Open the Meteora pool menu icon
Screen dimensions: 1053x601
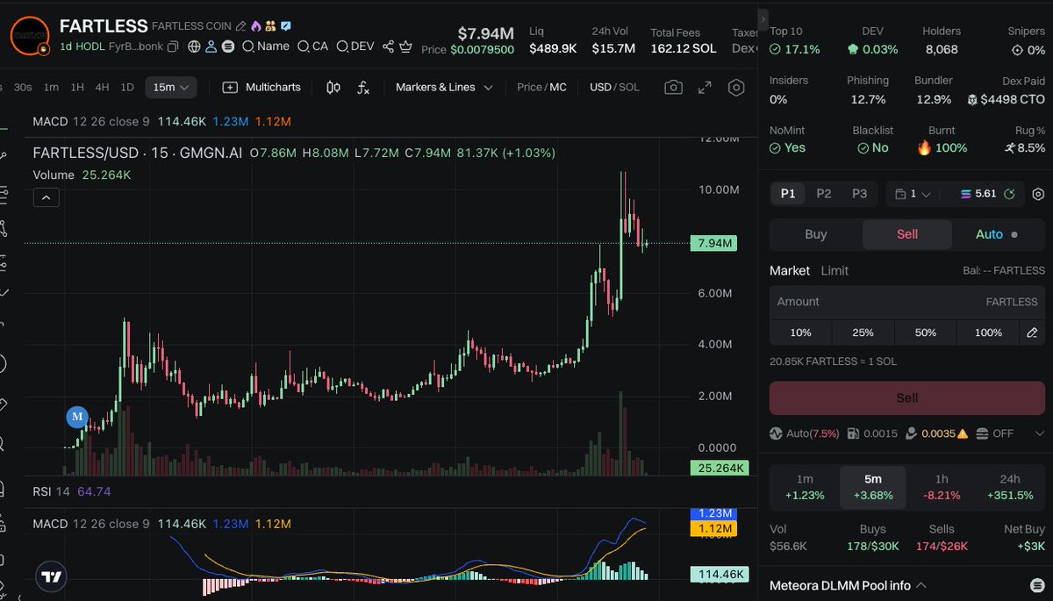[1036, 585]
